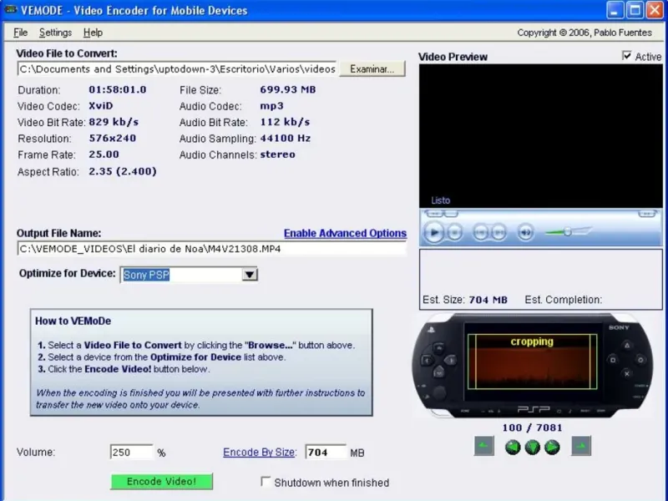Screen dimensions: 668x501
Task: Click the green down arrow center button
Action: [x=533, y=448]
